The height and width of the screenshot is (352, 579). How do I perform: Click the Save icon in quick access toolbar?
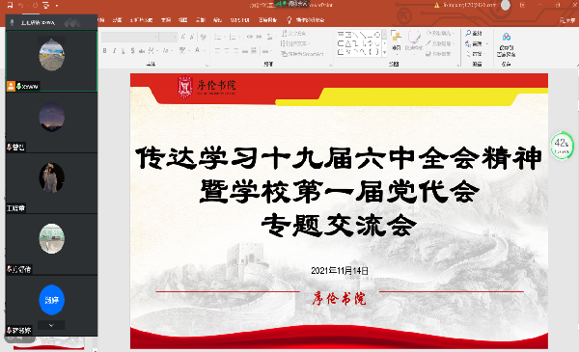[10, 5]
